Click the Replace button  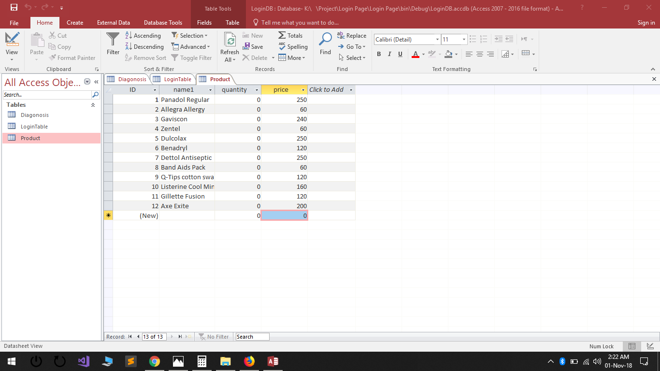point(352,36)
